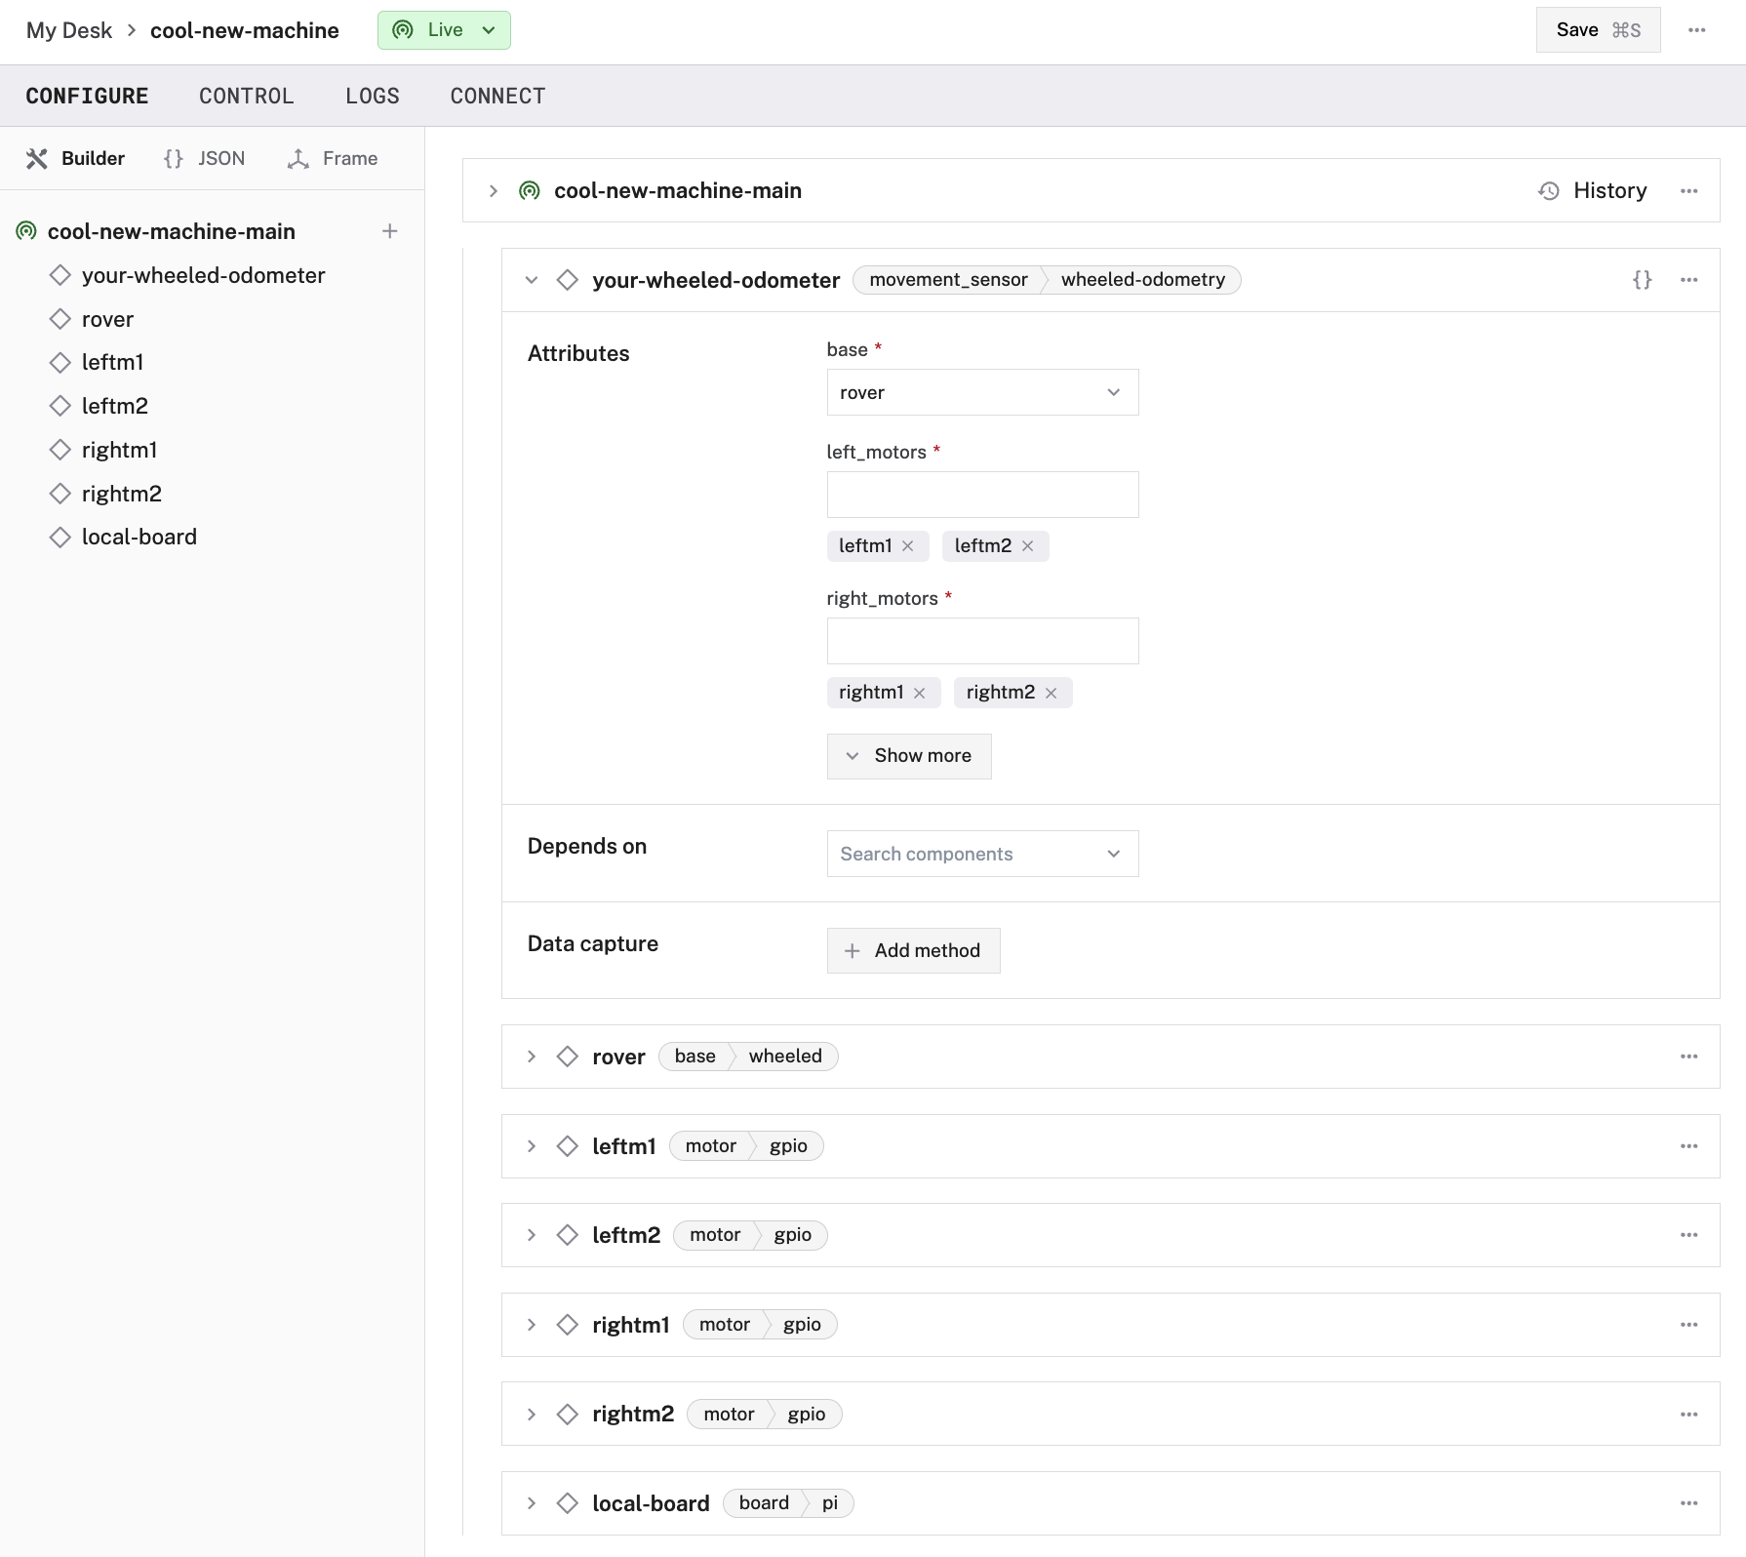Open JSON braces icon for your-wheeled-odometer

(x=1642, y=280)
